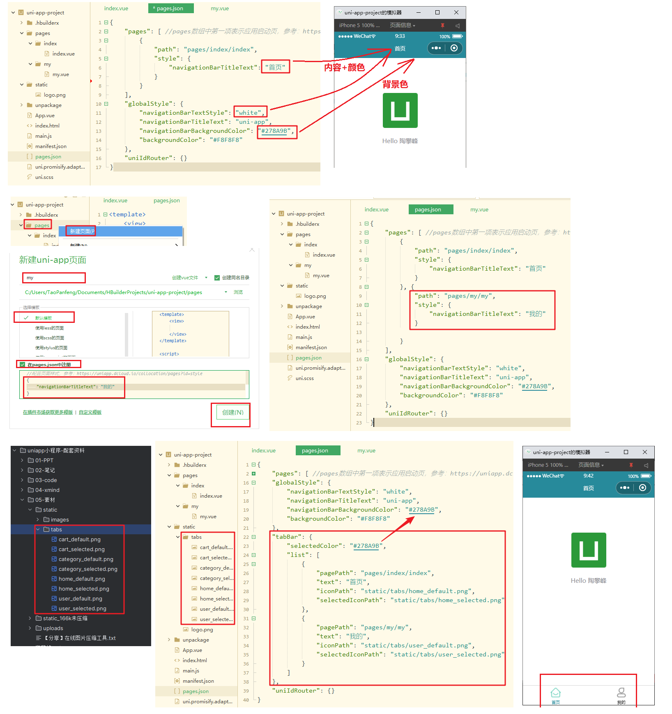672x714 pixels.
Task: Close the 新建uni-app页面 dialog with X
Action: (252, 250)
